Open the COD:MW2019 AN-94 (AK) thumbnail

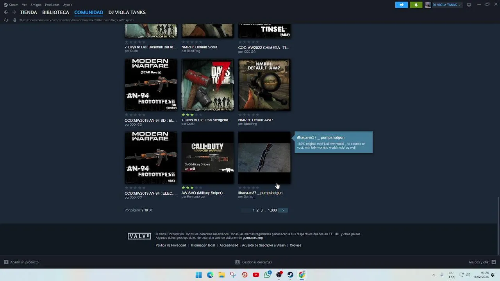pos(151,158)
